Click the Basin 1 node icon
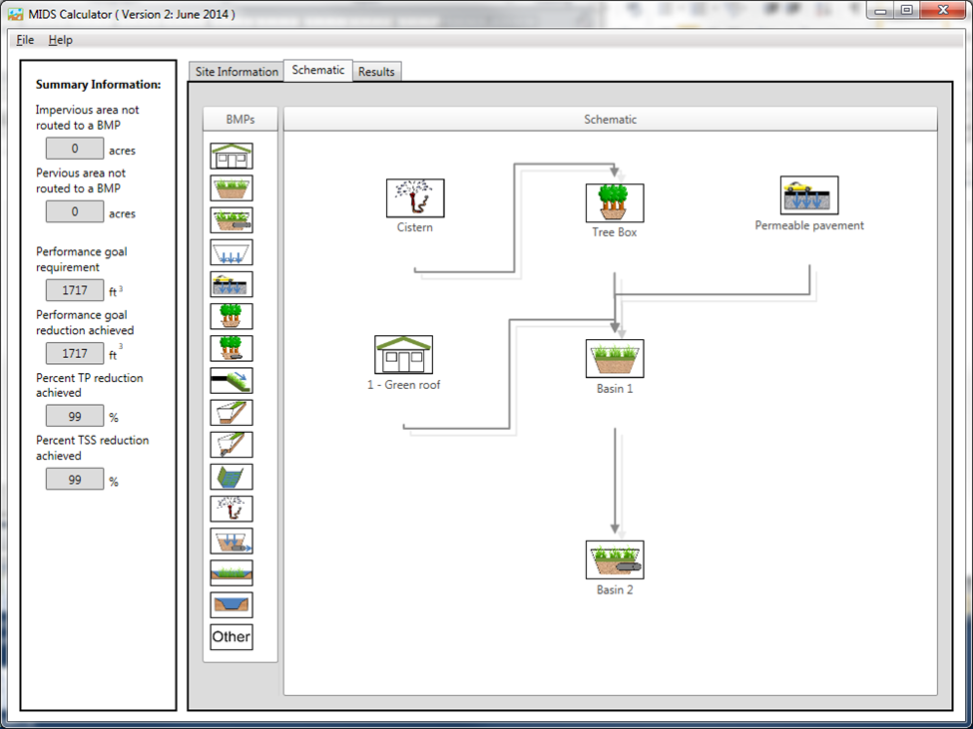The image size is (973, 729). tap(614, 359)
